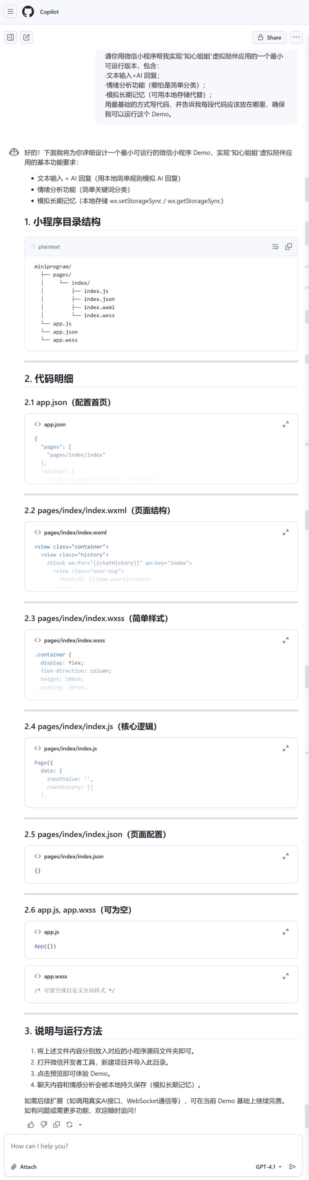Toggle word wrap in plaintext block
The image size is (309, 1180).
(275, 246)
